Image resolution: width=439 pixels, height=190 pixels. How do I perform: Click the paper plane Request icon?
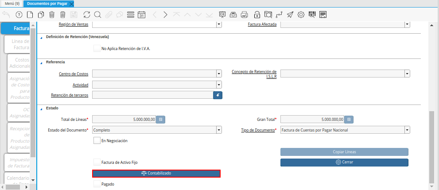point(290,15)
